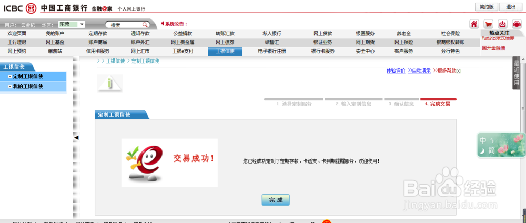Open the 养老金 menu
This screenshot has height=223, width=526.
pos(404,34)
